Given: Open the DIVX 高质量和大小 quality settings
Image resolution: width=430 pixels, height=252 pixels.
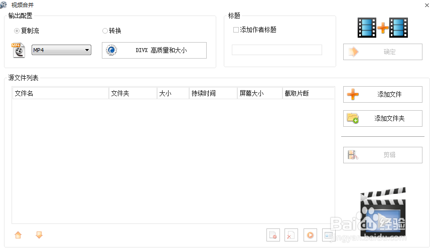Looking at the screenshot, I should pyautogui.click(x=154, y=50).
